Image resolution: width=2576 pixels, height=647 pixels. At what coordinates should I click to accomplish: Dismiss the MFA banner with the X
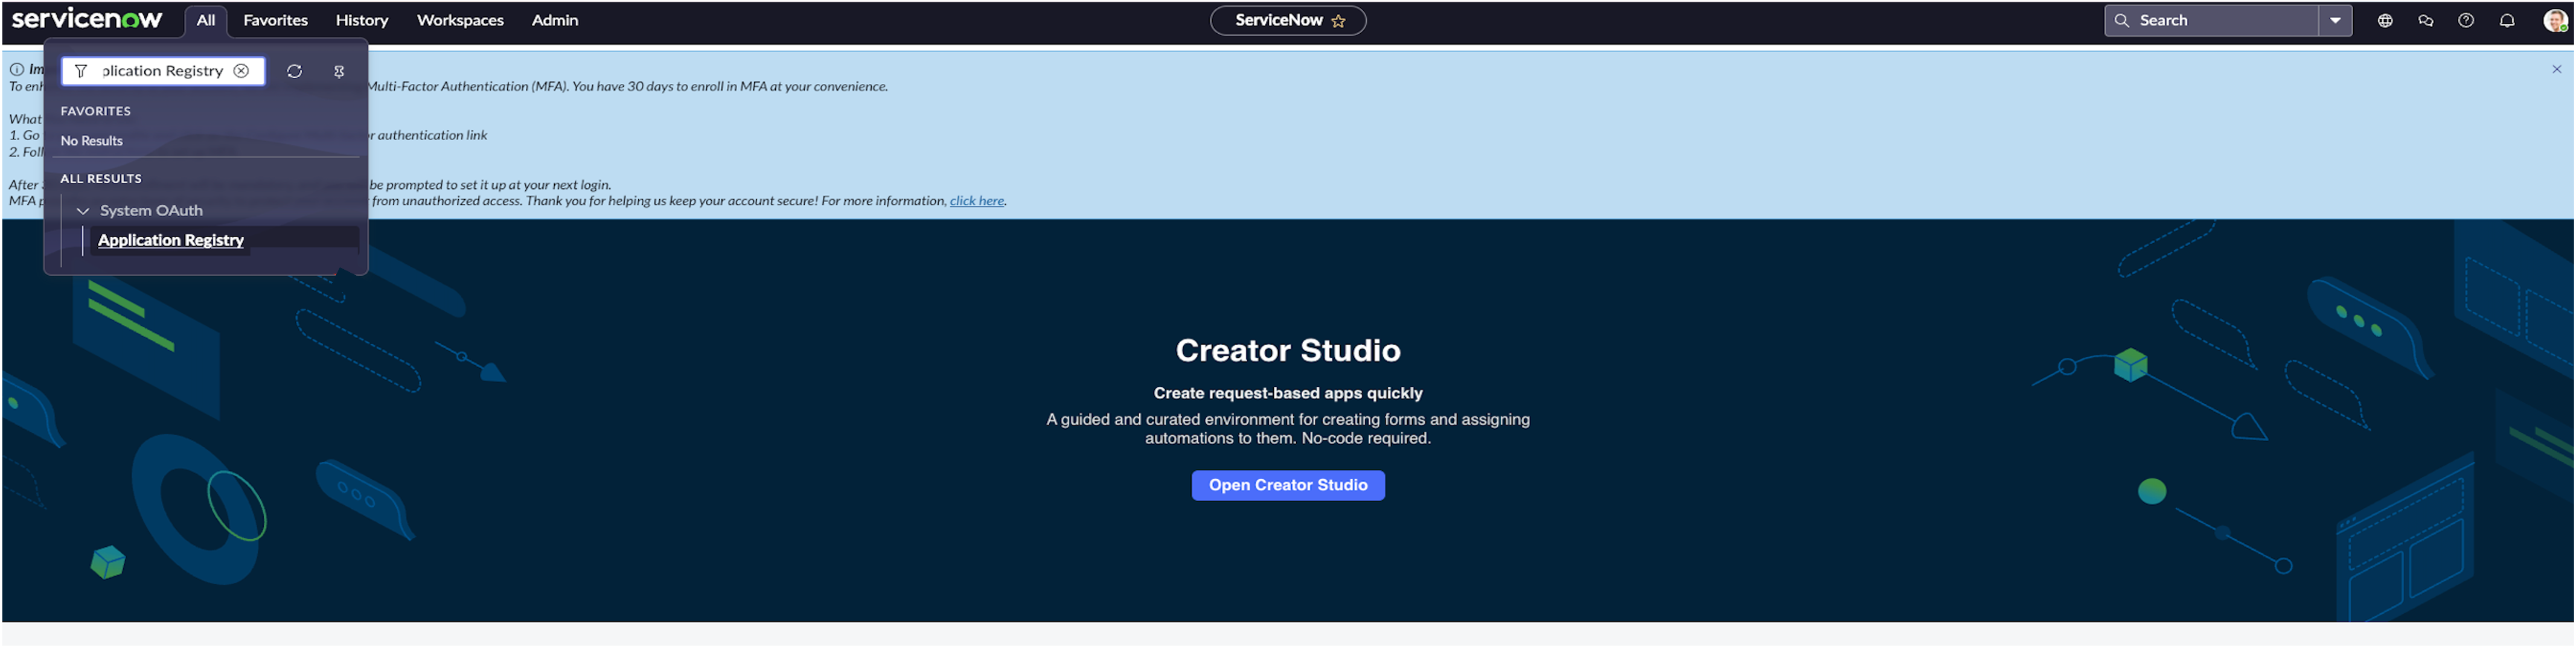coord(2557,69)
